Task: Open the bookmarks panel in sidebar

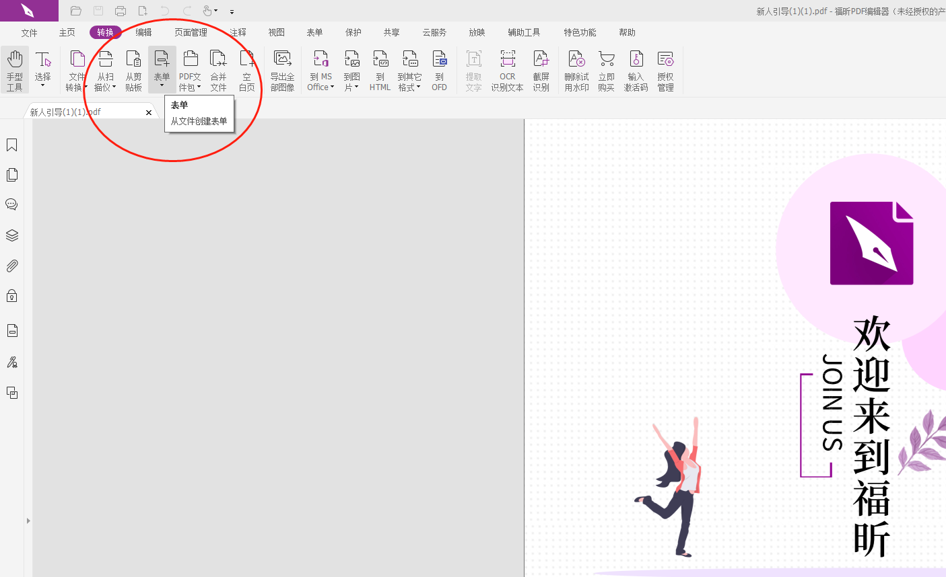Action: point(11,145)
